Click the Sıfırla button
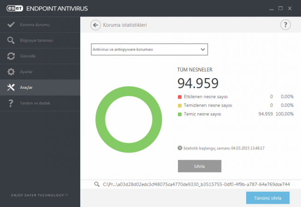Image resolution: width=301 pixels, height=207 pixels. (200, 166)
